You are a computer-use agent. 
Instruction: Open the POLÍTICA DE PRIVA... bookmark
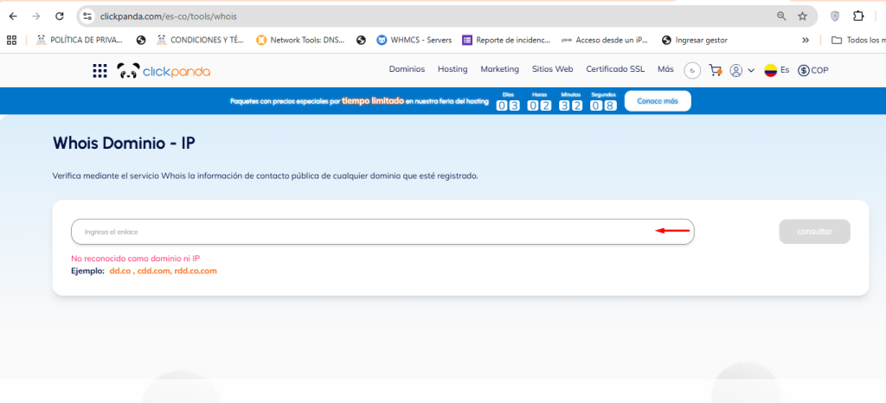79,40
